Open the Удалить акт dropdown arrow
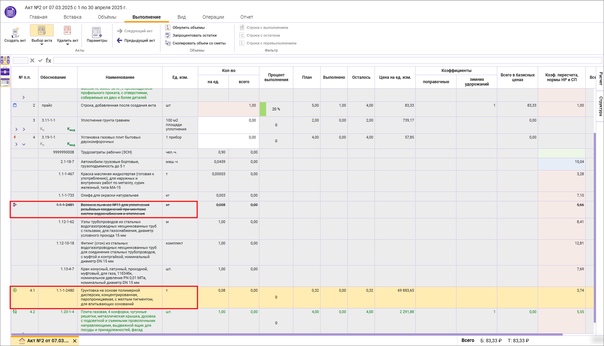The height and width of the screenshot is (346, 604). [67, 44]
